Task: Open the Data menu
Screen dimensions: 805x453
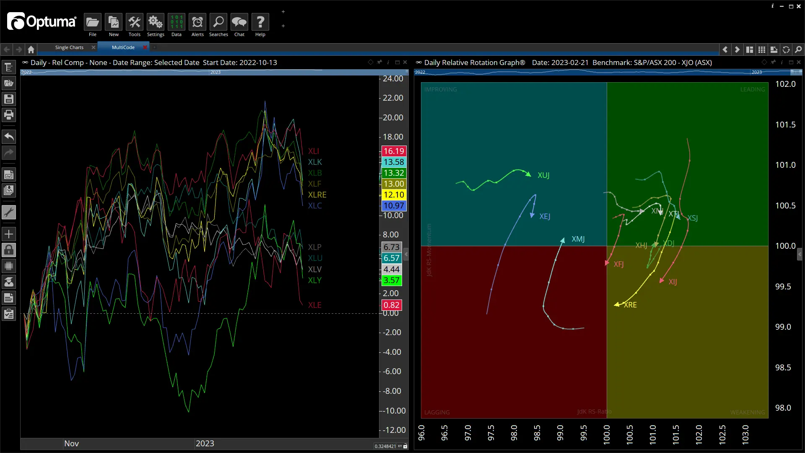Action: pos(177,22)
